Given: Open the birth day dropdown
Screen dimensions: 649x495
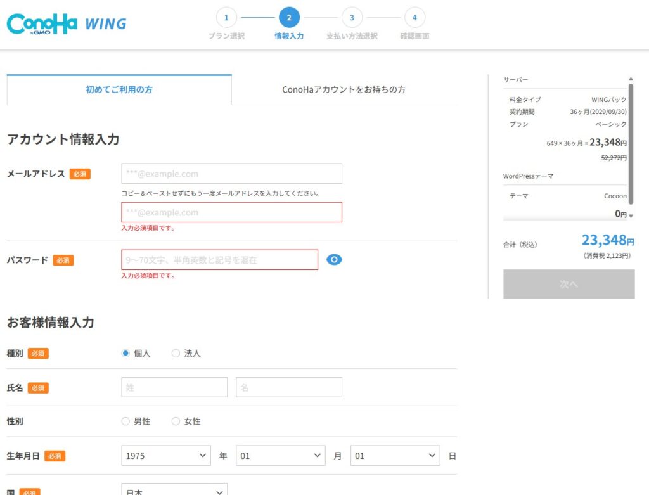Looking at the screenshot, I should (395, 456).
